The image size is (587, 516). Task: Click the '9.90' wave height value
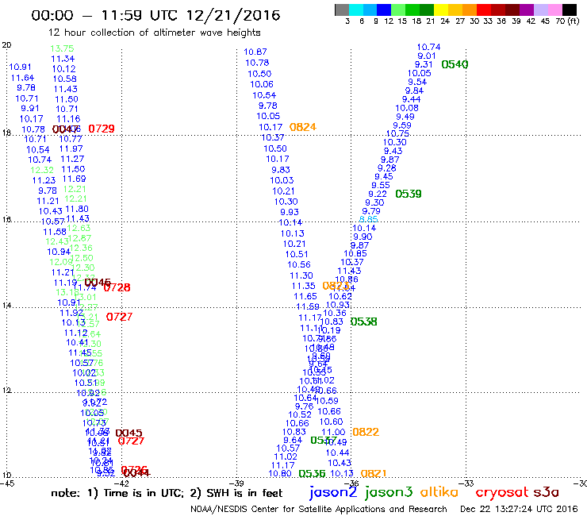pos(363,237)
